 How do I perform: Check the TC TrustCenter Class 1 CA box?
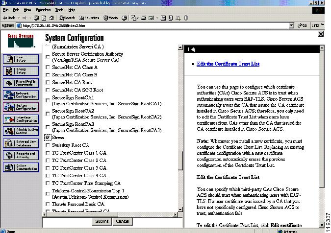coord(48,153)
